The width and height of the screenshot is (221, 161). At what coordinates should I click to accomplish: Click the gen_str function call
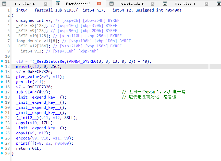24,82
